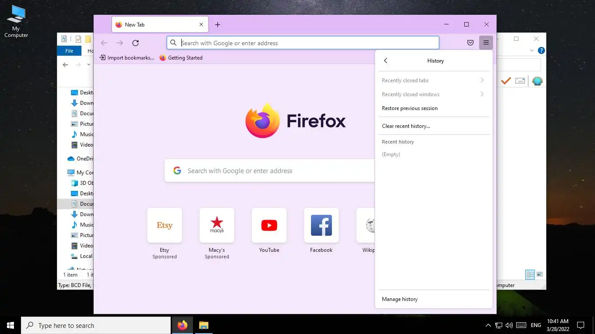Open the notification center icon

[x=580, y=325]
